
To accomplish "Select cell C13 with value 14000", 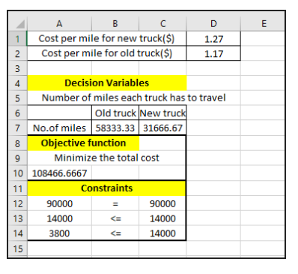I will (x=162, y=218).
